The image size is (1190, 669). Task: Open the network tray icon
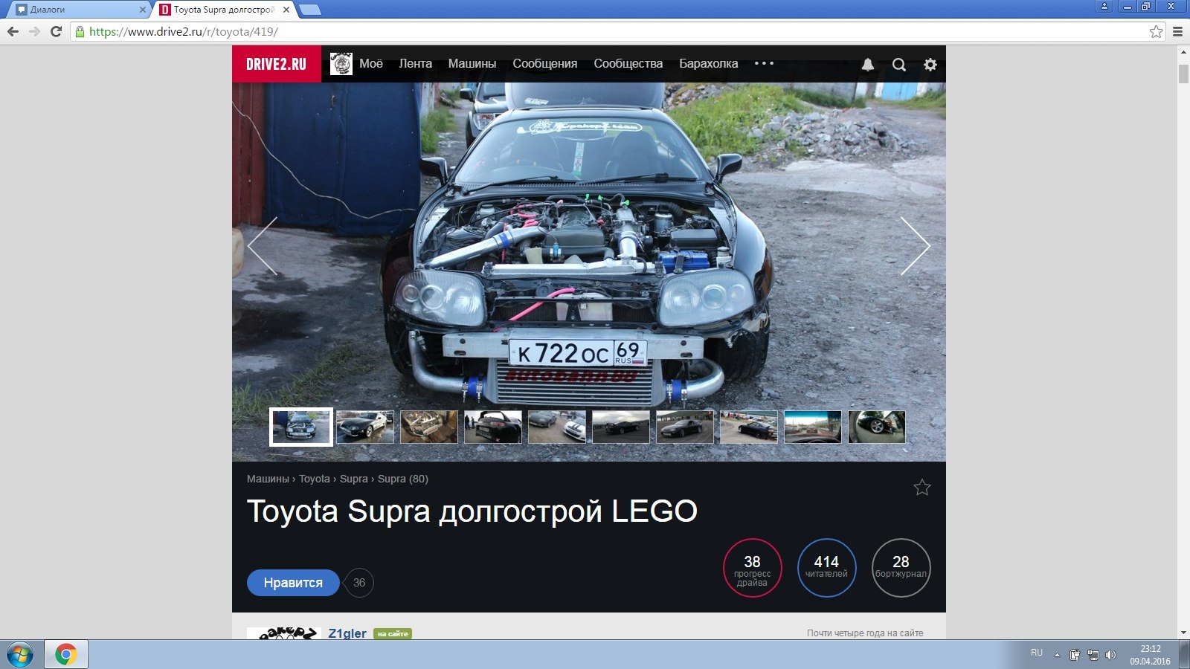click(x=1093, y=655)
